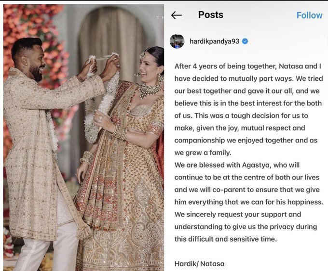Click the watermark text above the archway
Viewport: 328px width, 271px height.
coord(160,17)
